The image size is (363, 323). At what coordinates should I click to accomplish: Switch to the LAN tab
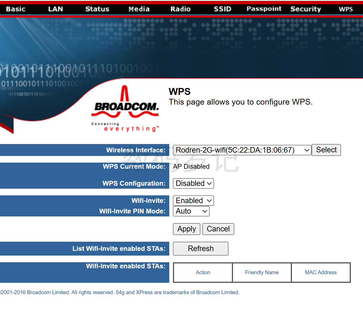(55, 9)
